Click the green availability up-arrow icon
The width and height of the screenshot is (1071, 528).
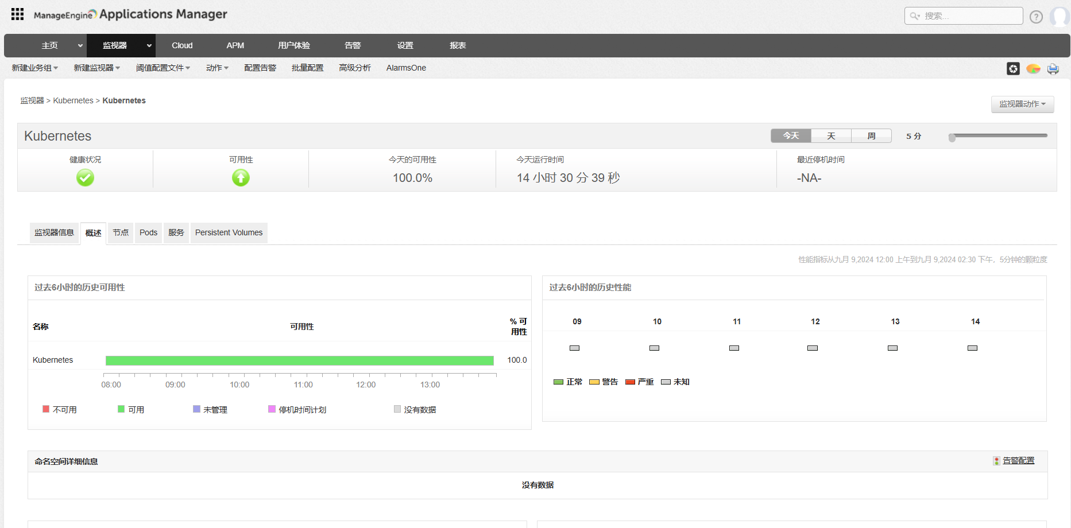coord(241,178)
